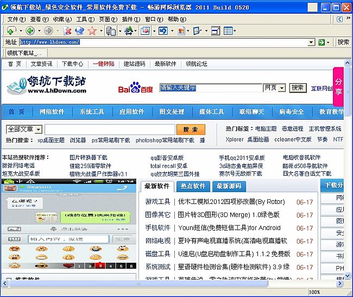
Task: Click the Baidu 搜索 button
Action: (298, 88)
